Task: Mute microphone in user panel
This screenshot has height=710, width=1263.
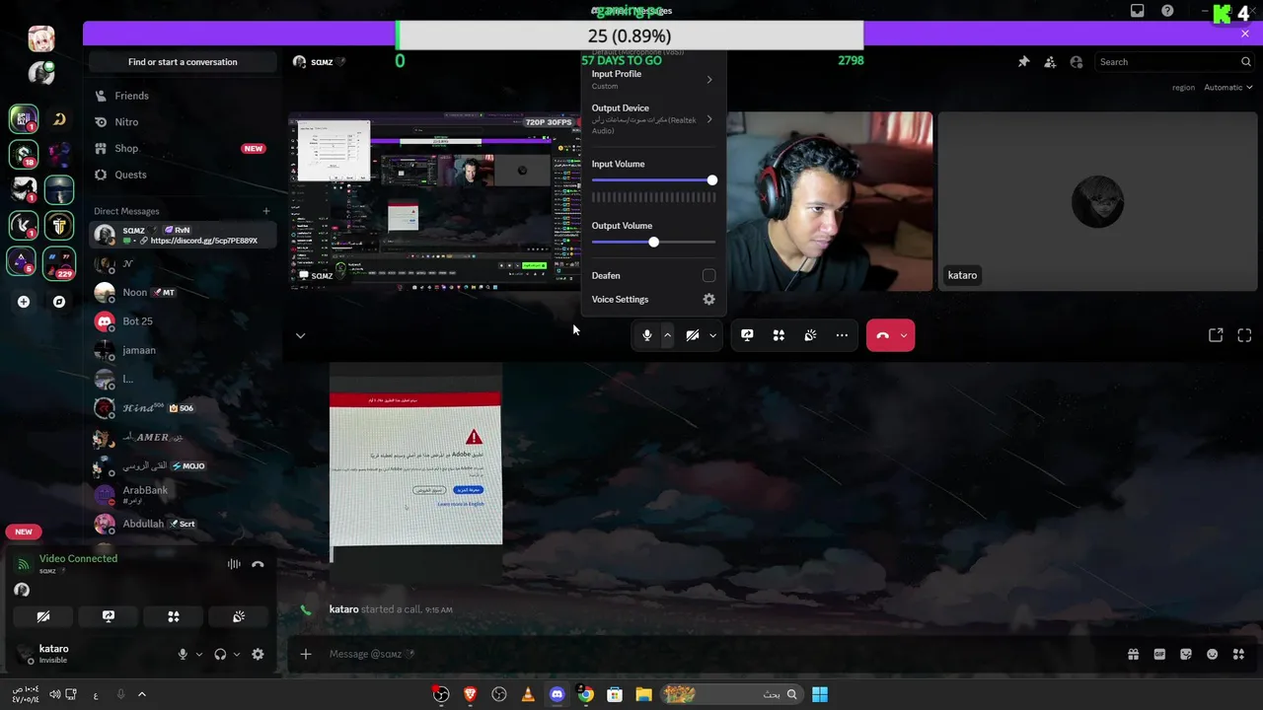Action: pos(183,654)
